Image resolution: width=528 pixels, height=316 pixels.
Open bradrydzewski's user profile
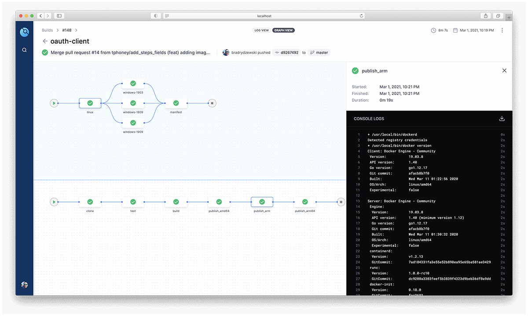226,52
